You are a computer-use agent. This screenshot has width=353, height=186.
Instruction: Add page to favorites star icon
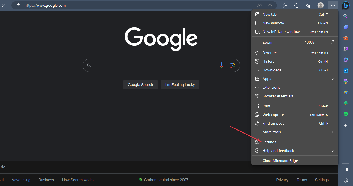[270, 5]
